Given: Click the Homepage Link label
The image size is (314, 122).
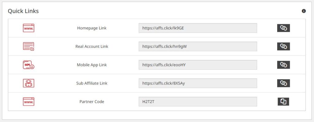Looking at the screenshot, I should click(92, 28).
